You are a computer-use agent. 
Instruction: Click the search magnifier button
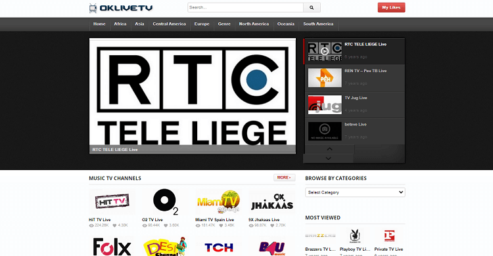[x=312, y=7]
